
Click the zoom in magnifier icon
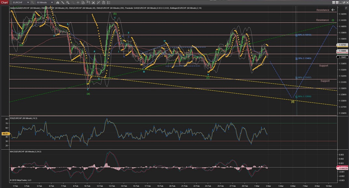tap(68, 3)
